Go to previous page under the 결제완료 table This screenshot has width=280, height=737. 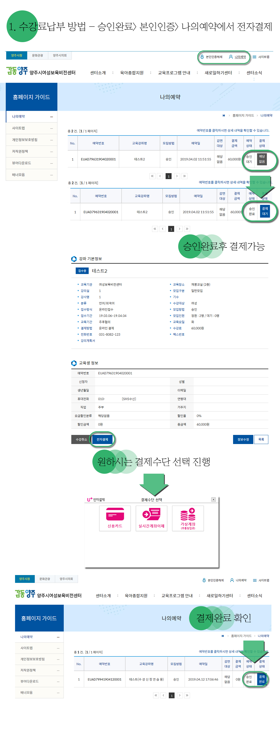[163, 695]
